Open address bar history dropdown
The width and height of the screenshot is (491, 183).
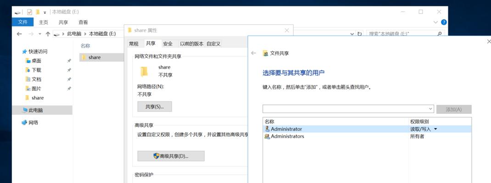pos(352,34)
